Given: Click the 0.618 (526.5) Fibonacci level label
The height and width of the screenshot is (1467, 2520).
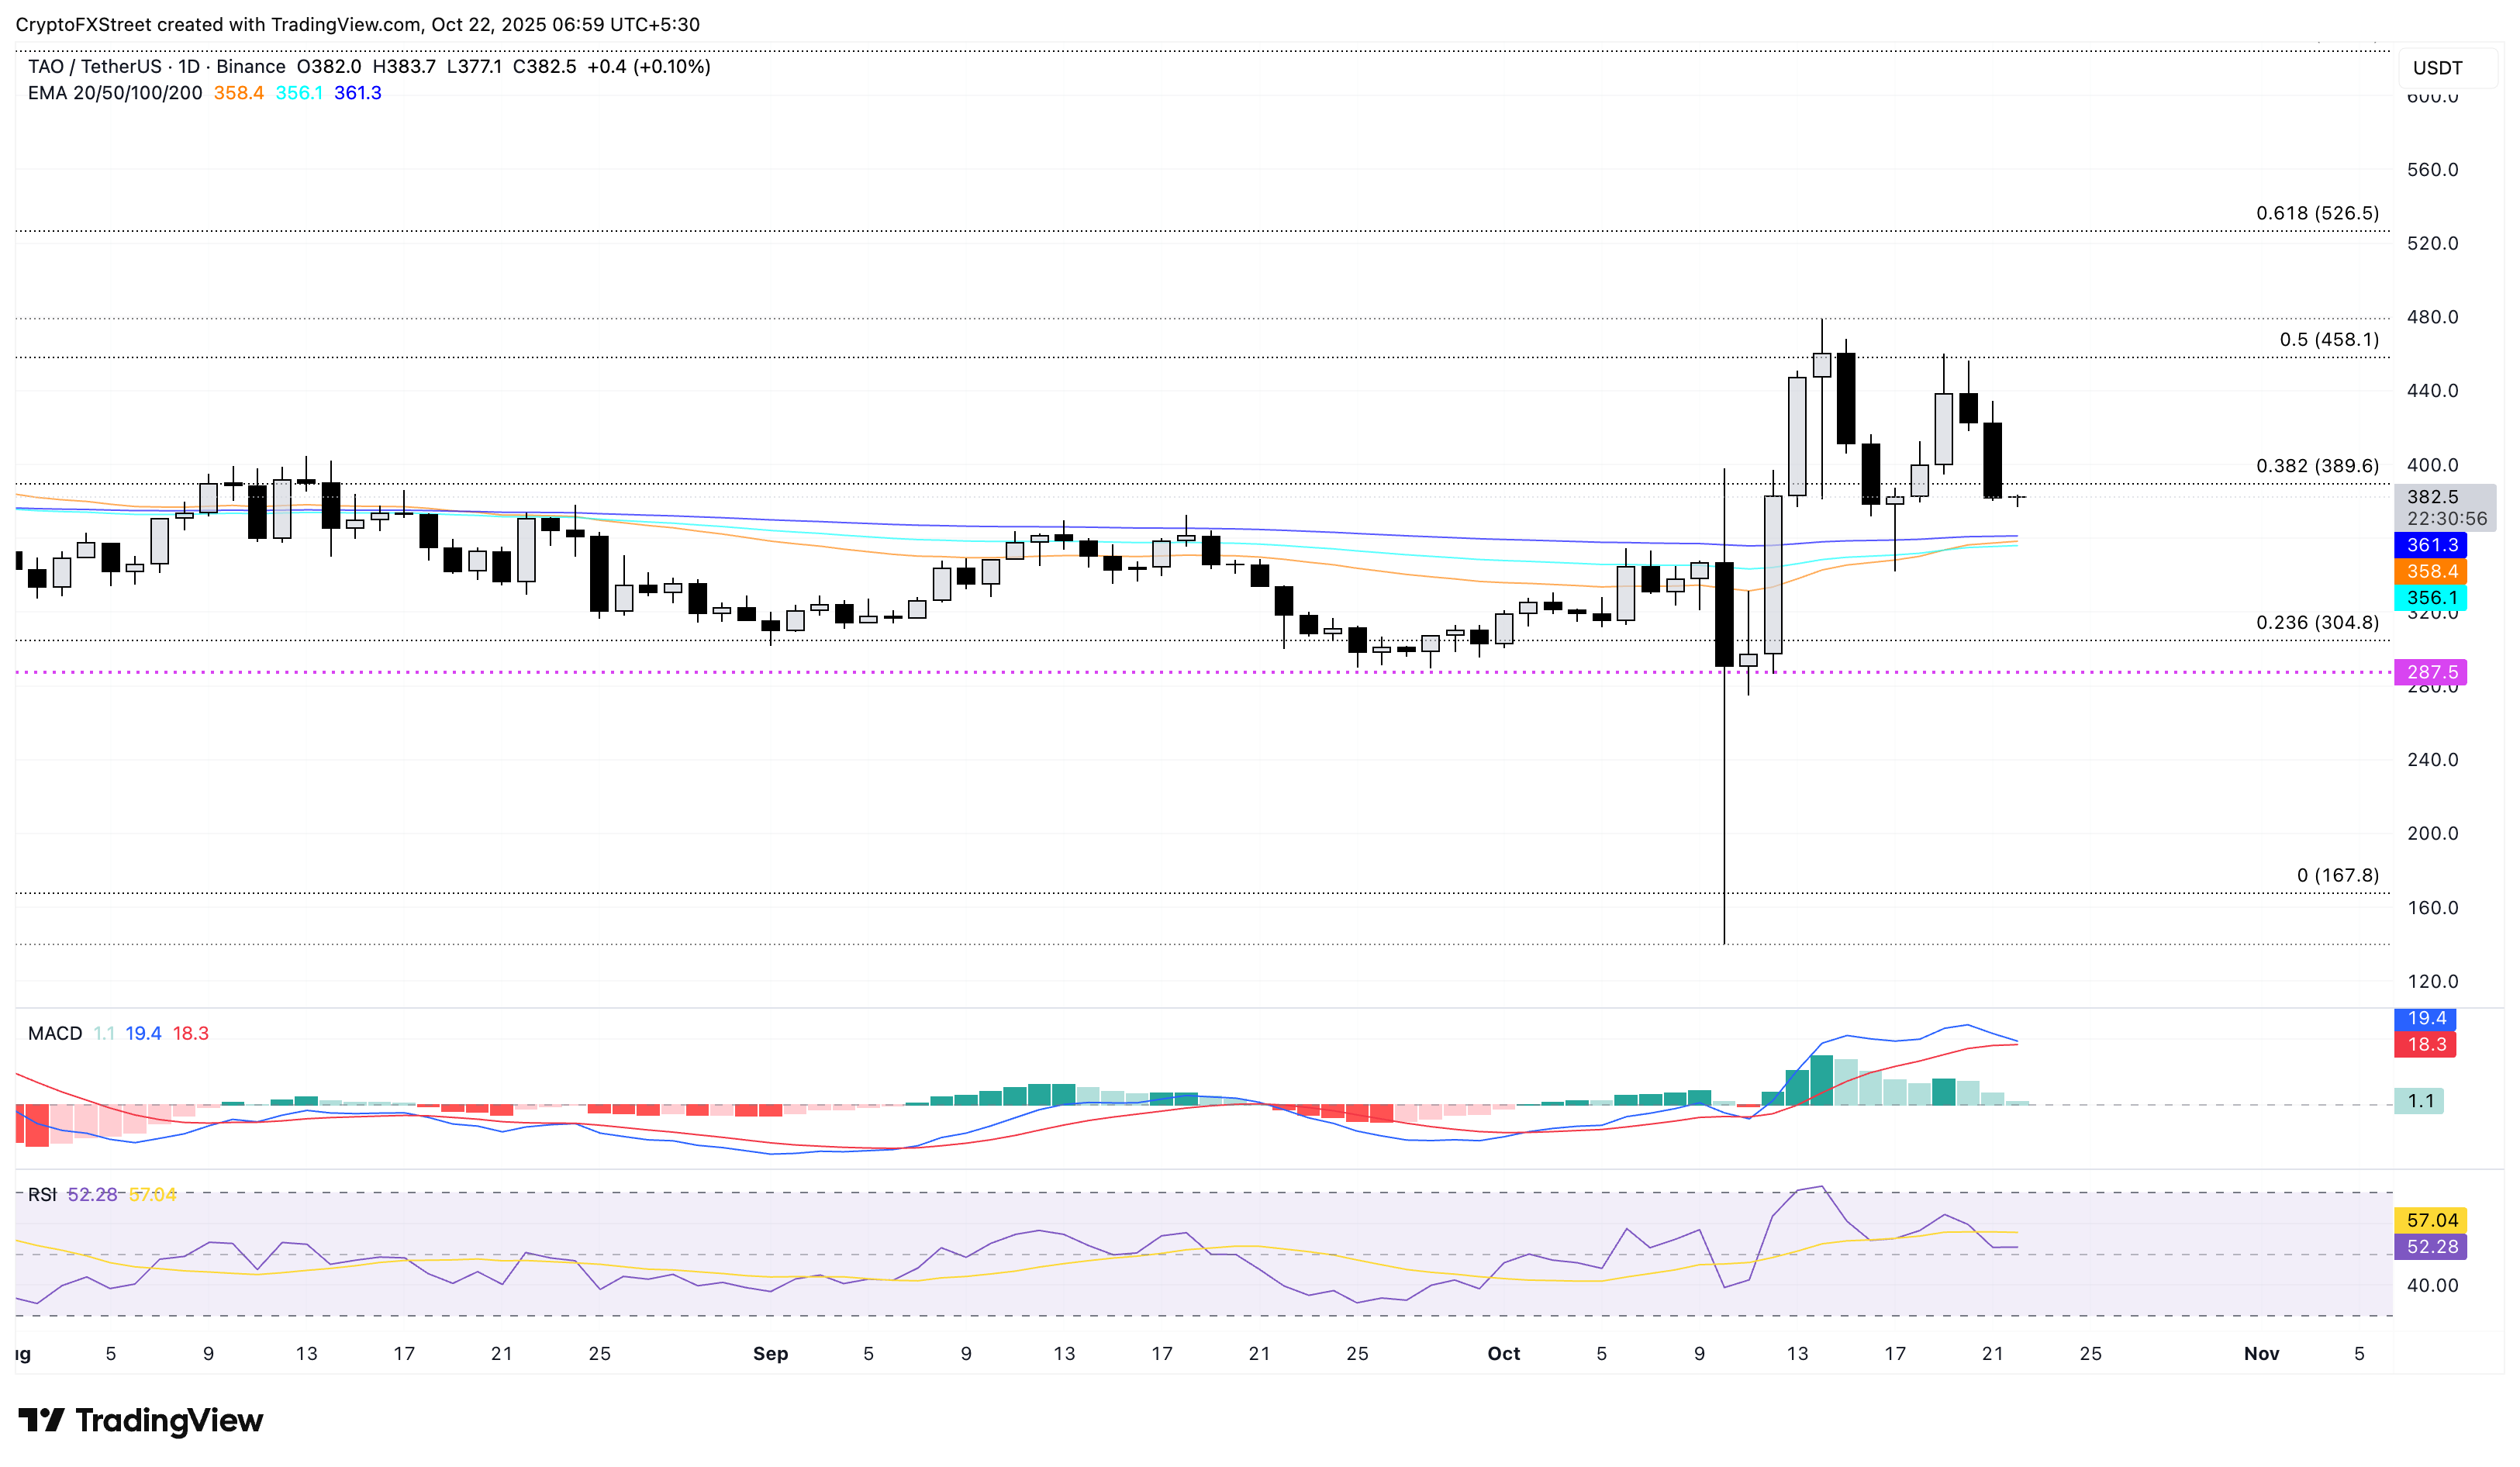Looking at the screenshot, I should 2316,213.
